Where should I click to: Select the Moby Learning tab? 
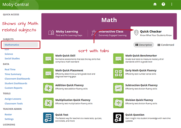coord(65,33)
